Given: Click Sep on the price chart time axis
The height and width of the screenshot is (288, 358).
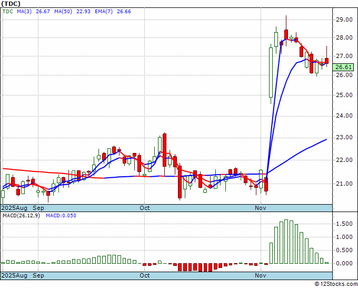Looking at the screenshot, I should pyautogui.click(x=38, y=208).
